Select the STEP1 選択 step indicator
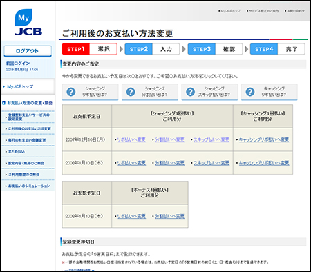 tap(90, 49)
